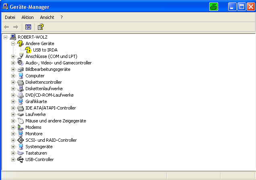The width and height of the screenshot is (256, 180).
Task: Expand the Monitore node
Action: tap(13, 134)
